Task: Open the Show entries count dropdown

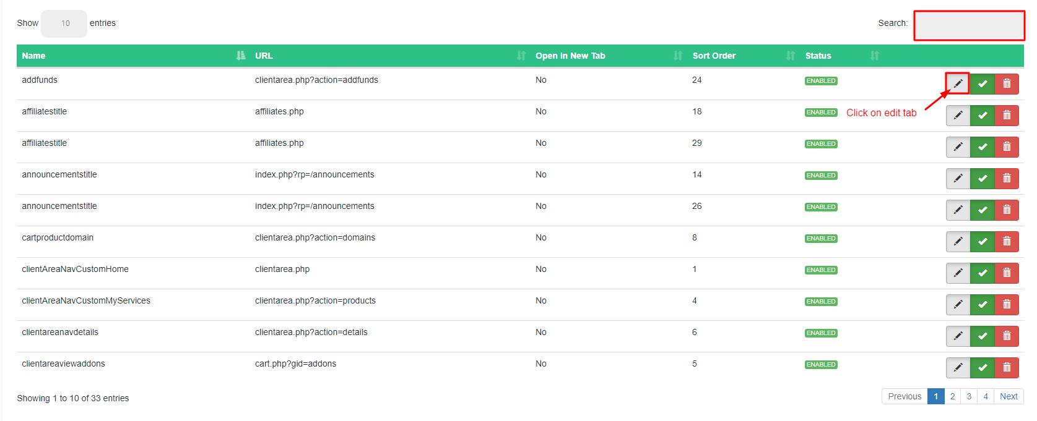Action: [64, 23]
